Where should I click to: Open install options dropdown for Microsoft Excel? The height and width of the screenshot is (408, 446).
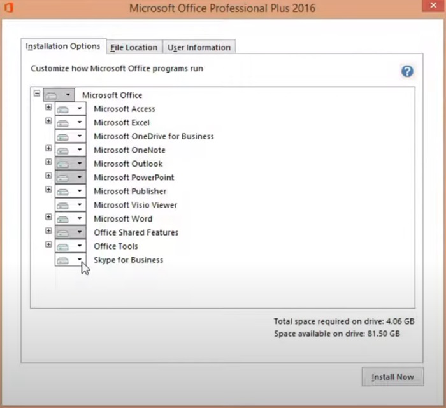point(70,122)
